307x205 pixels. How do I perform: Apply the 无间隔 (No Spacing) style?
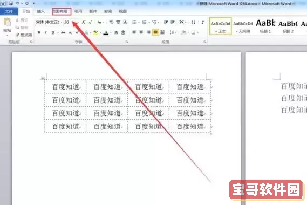(x=243, y=26)
